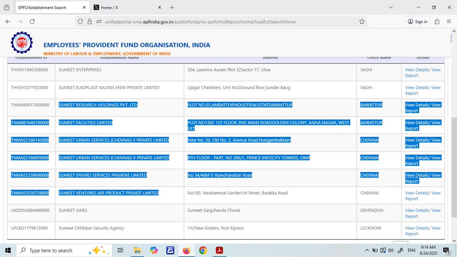Viewport: 457px width, 257px height.
Task: Open Microsoft Copilot from taskbar
Action: point(154,250)
